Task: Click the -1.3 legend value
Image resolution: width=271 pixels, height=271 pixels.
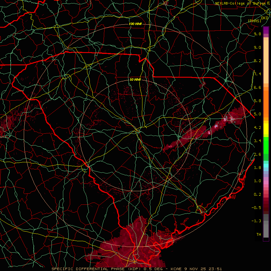Action: [x=256, y=221]
